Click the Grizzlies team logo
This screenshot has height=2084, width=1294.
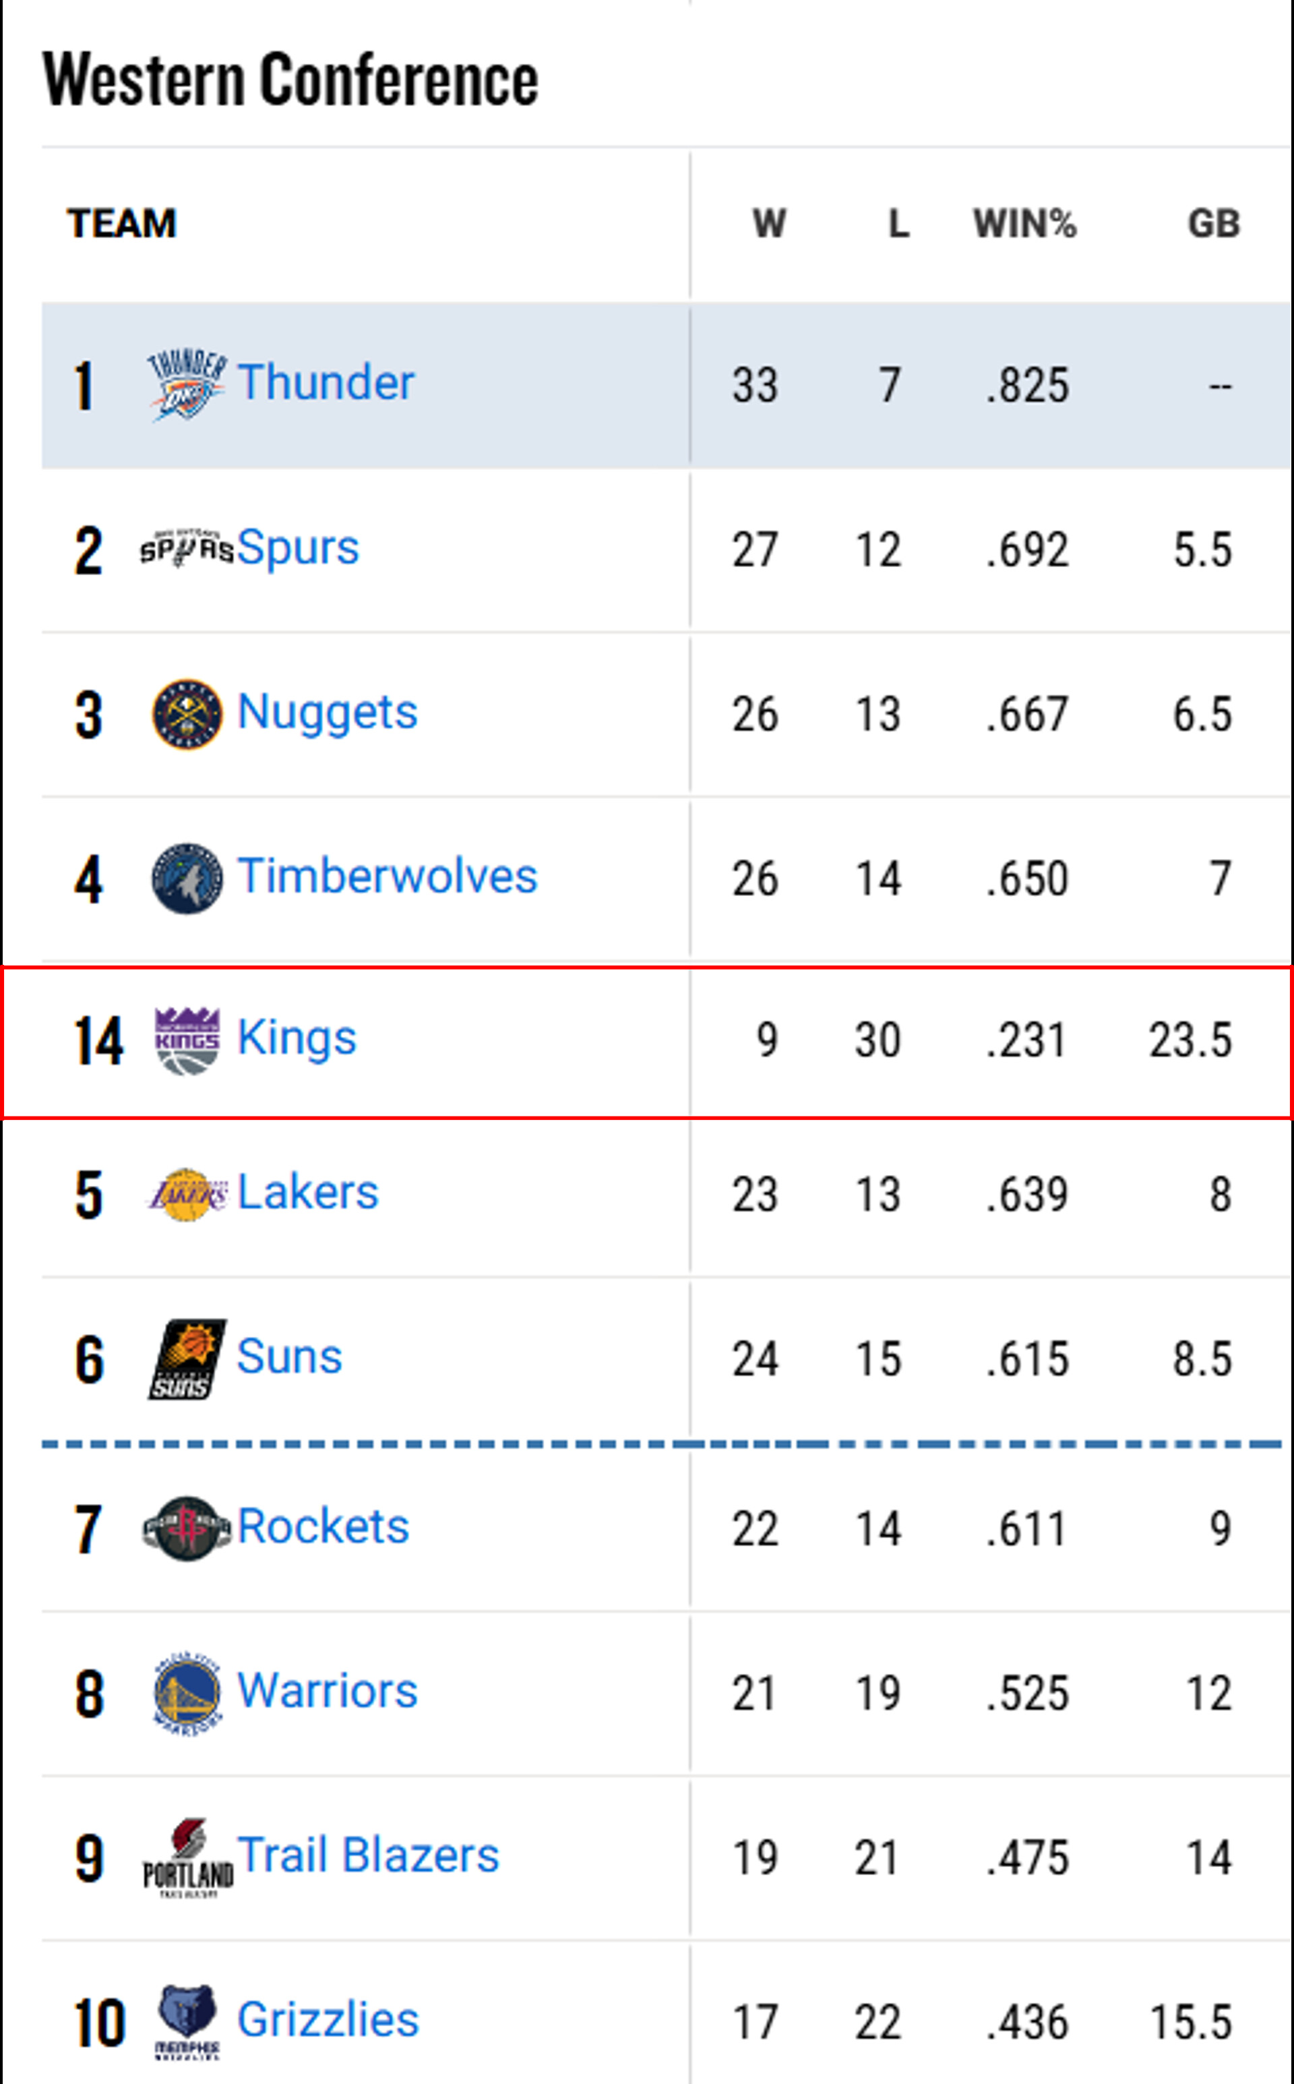point(187,2023)
